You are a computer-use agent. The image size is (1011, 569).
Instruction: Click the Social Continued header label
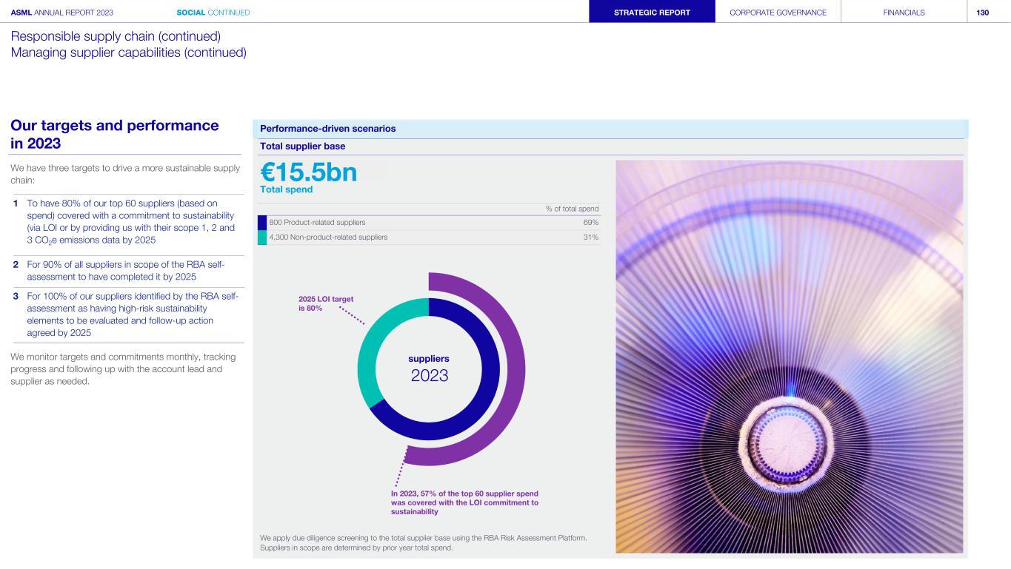[x=213, y=12]
